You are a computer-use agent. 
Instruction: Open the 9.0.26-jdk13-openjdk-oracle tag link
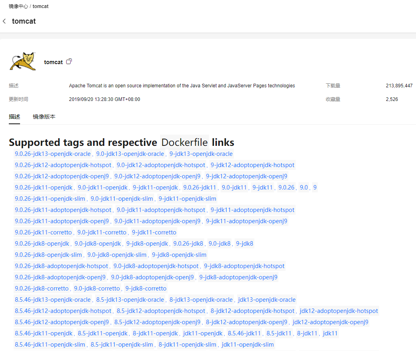53,154
